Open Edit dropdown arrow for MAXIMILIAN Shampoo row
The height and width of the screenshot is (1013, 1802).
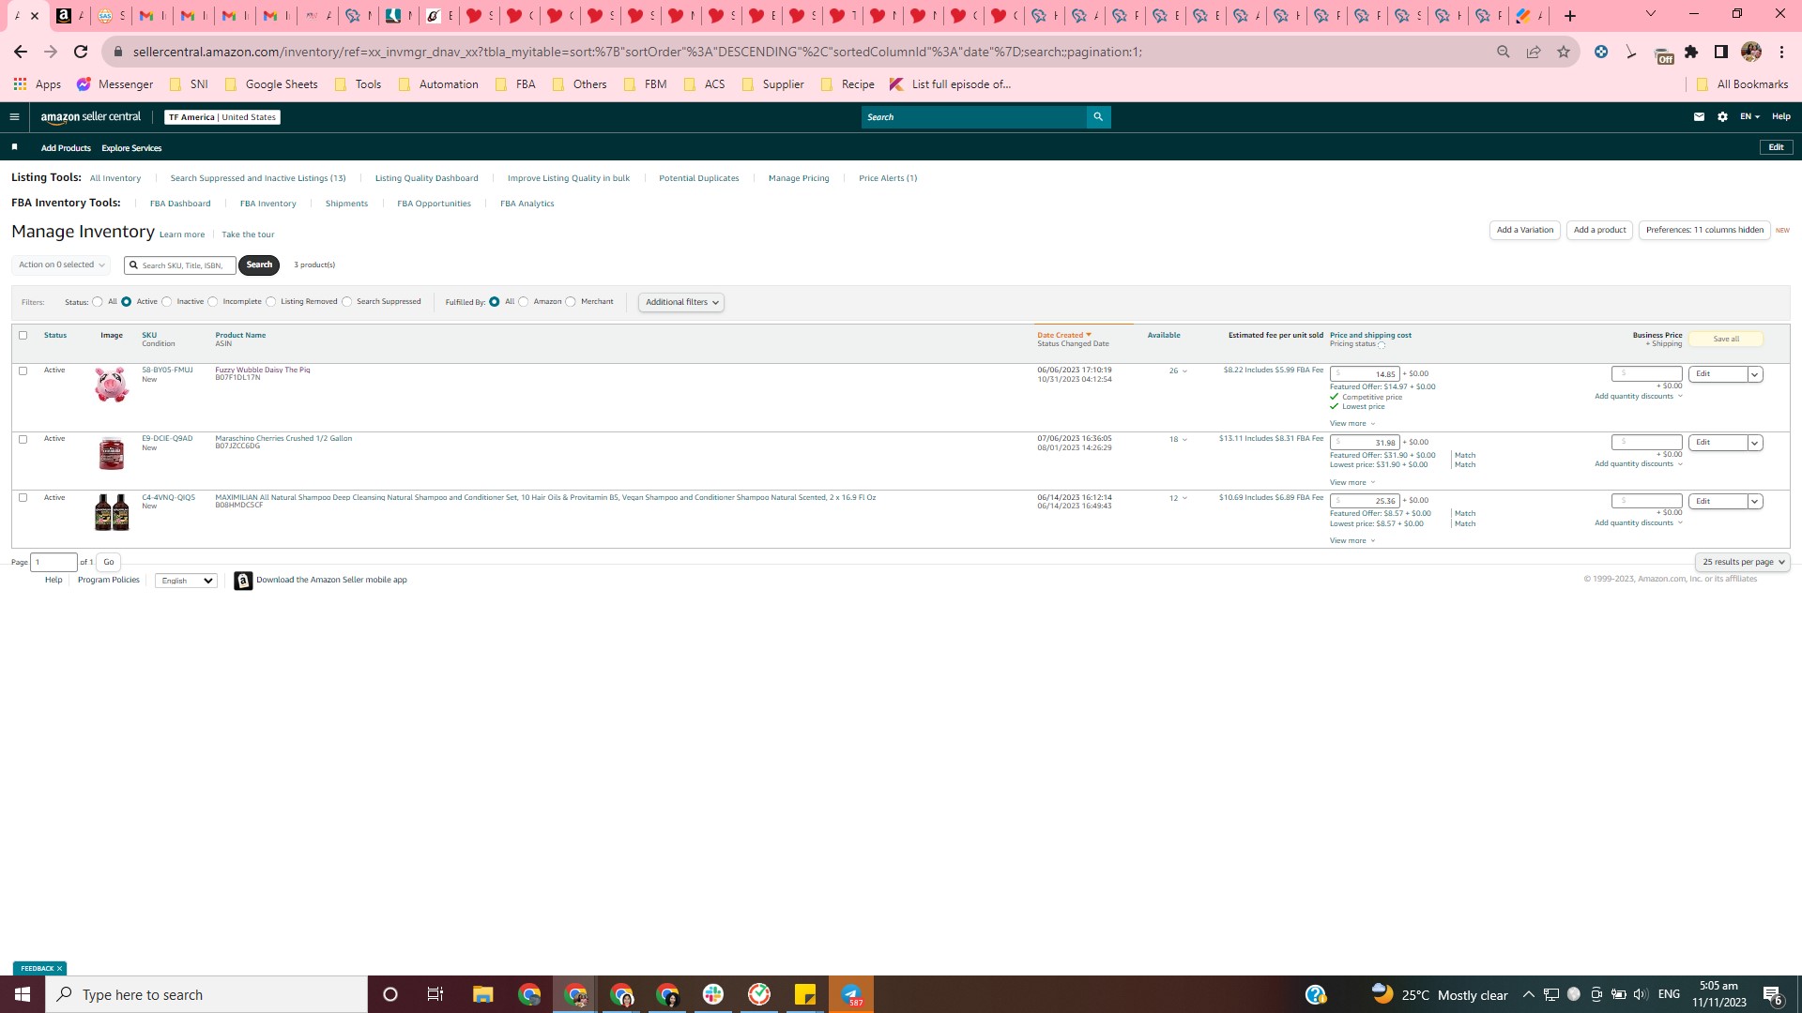[x=1755, y=502]
